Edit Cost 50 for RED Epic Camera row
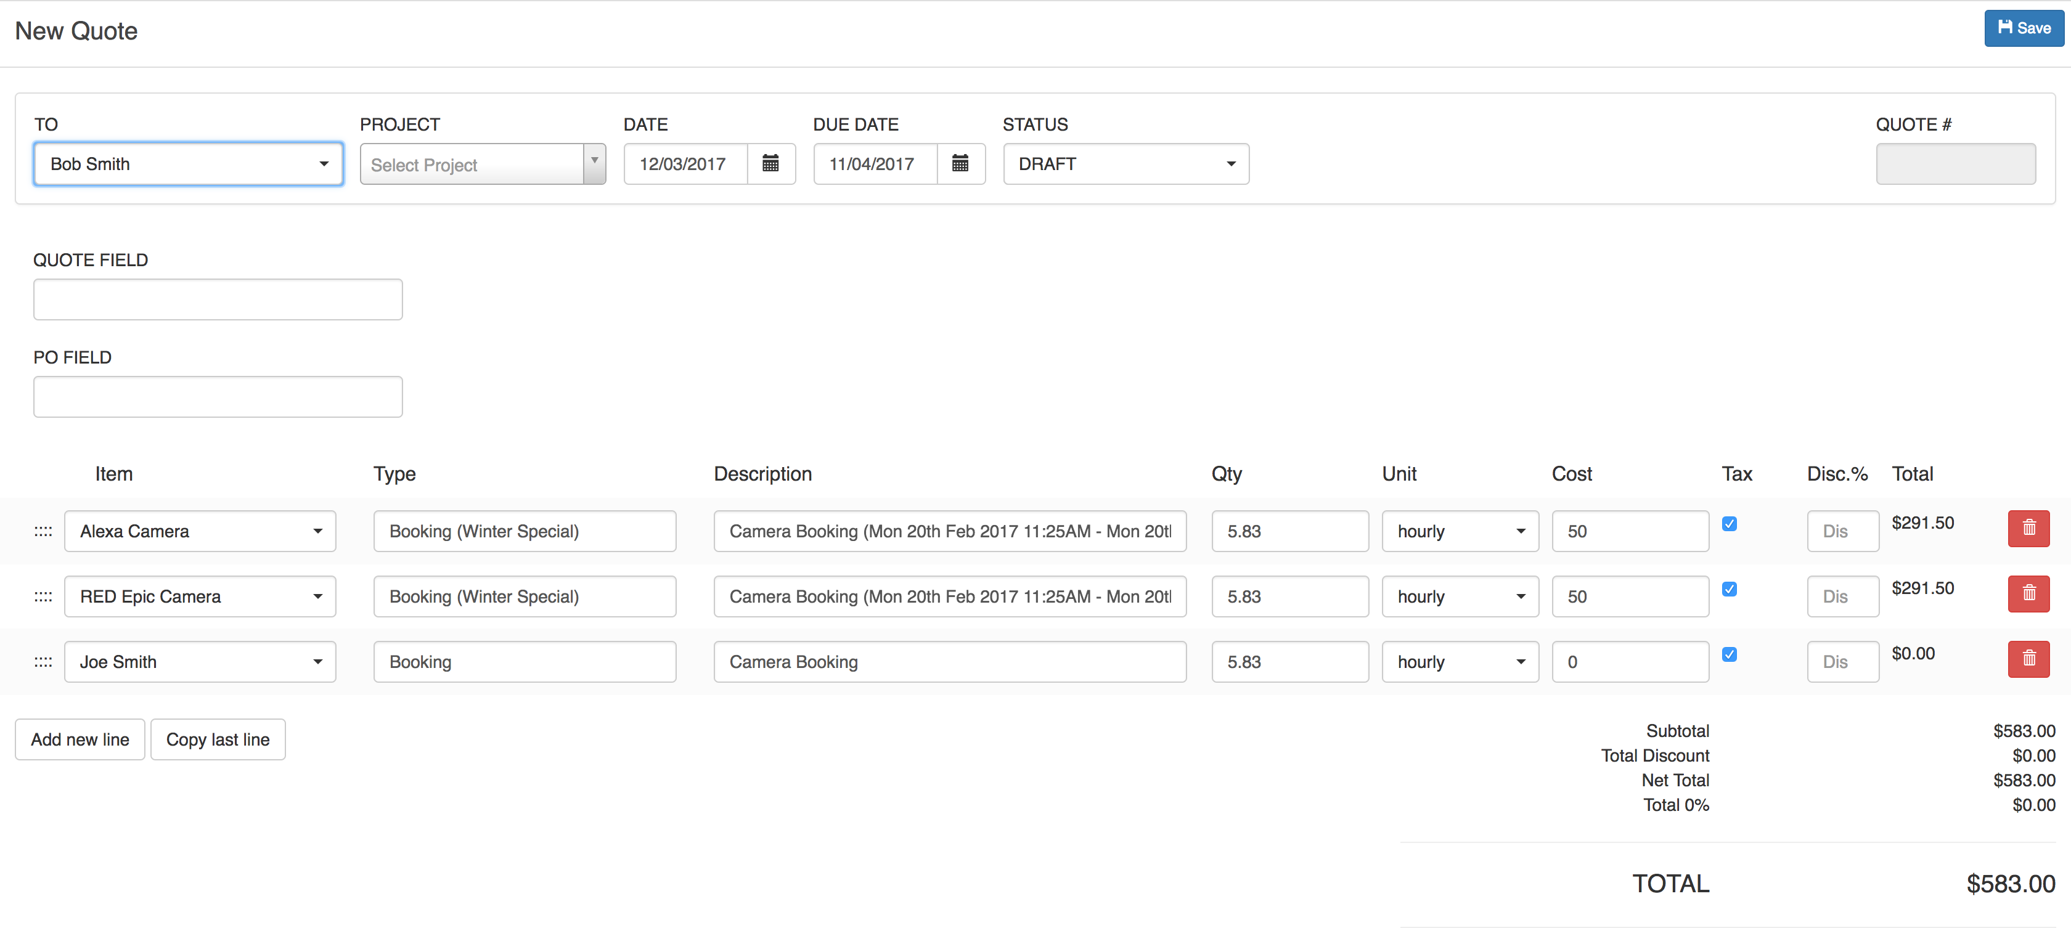This screenshot has width=2071, height=928. [x=1630, y=596]
